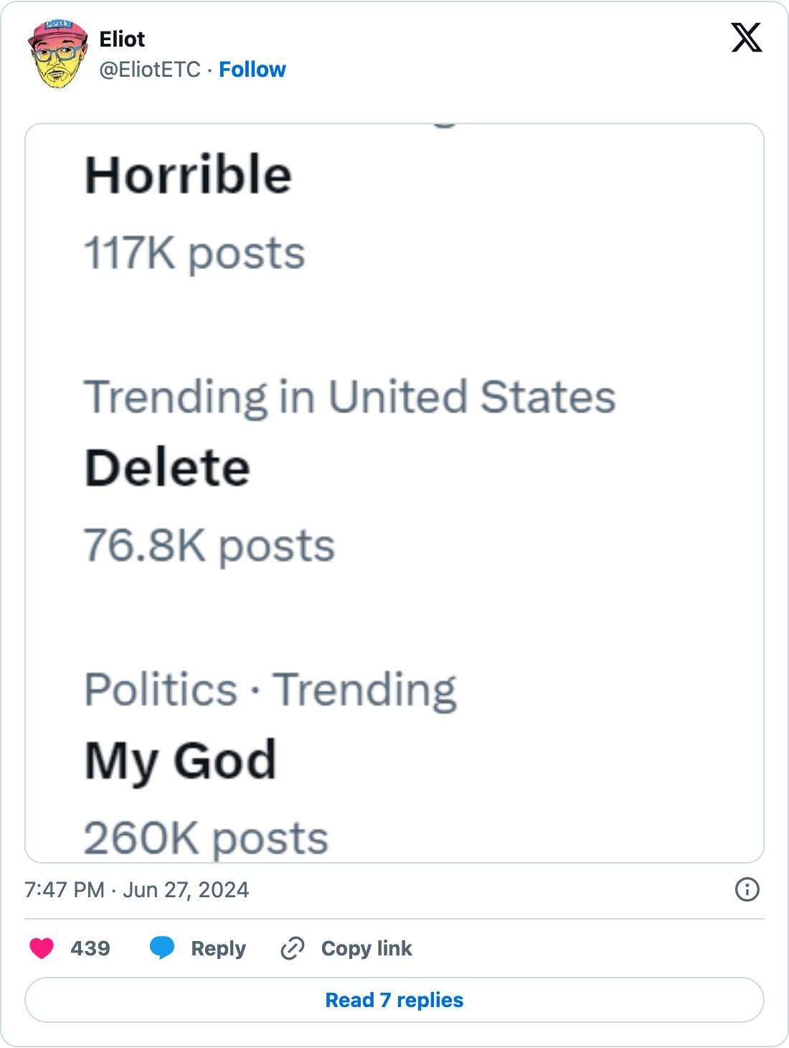This screenshot has width=789, height=1048.
Task: Click the My God trending topic
Action: point(181,761)
